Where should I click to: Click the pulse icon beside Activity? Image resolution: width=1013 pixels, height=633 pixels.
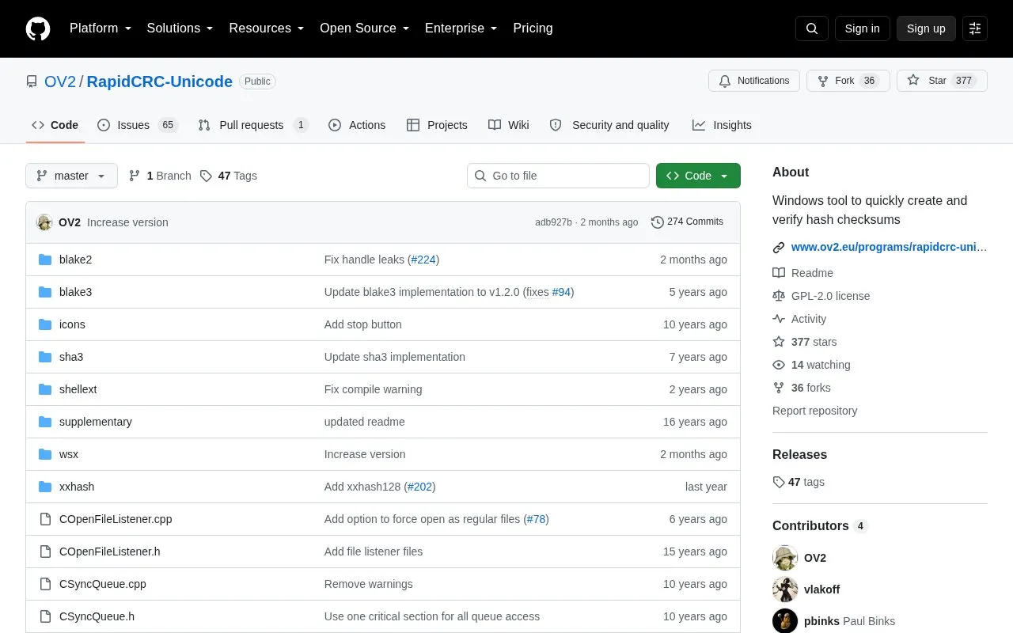pos(779,319)
